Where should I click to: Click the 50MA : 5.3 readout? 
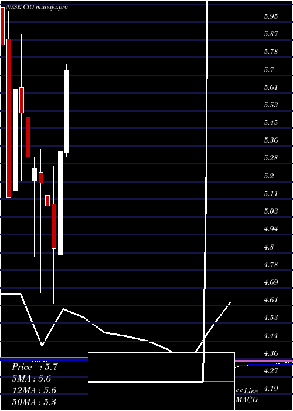click(34, 402)
